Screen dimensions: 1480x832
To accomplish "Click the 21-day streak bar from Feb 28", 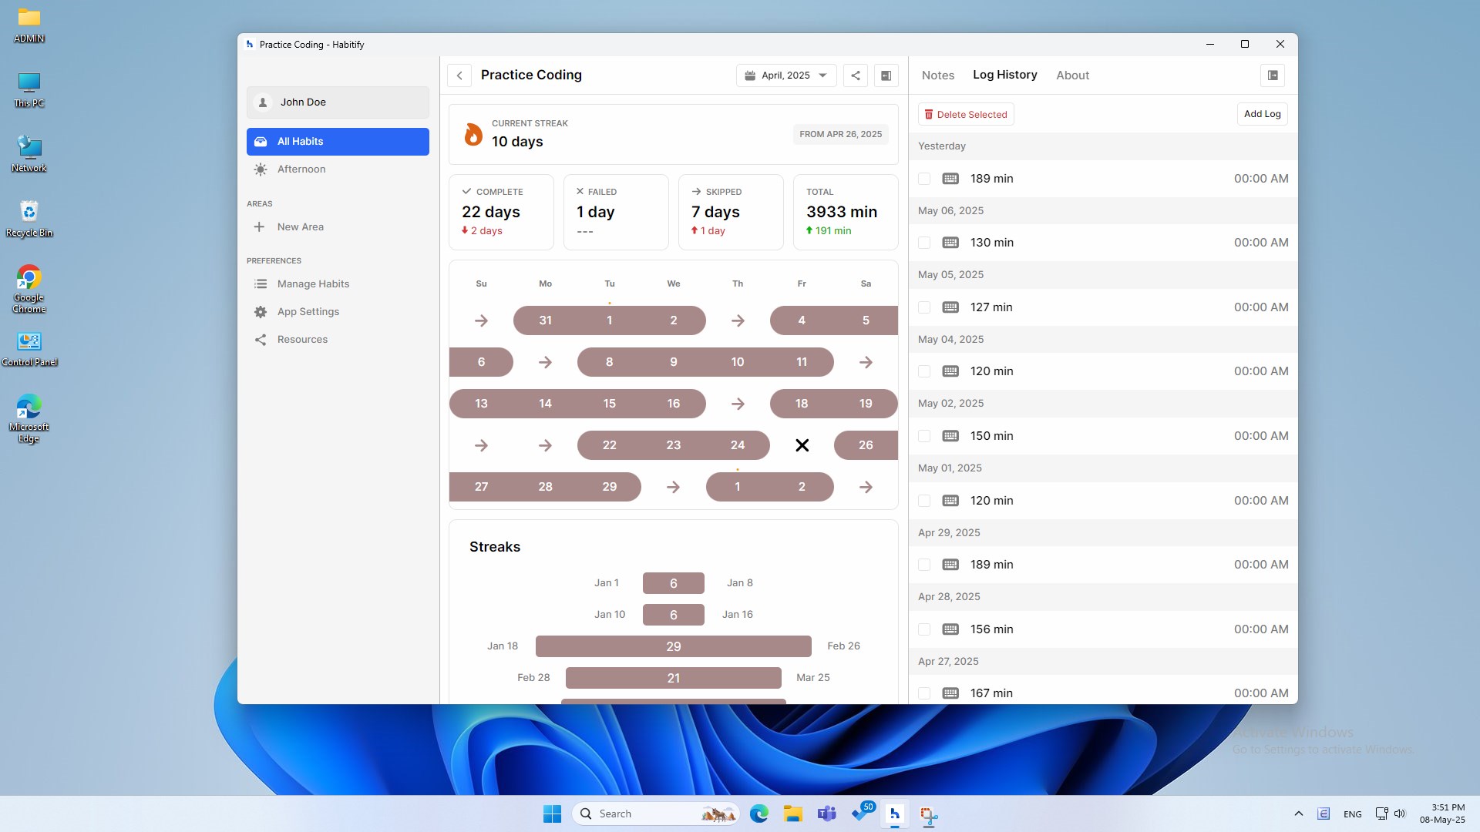I will pyautogui.click(x=674, y=678).
